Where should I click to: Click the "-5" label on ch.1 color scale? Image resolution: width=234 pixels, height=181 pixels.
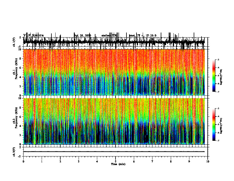(218, 76)
